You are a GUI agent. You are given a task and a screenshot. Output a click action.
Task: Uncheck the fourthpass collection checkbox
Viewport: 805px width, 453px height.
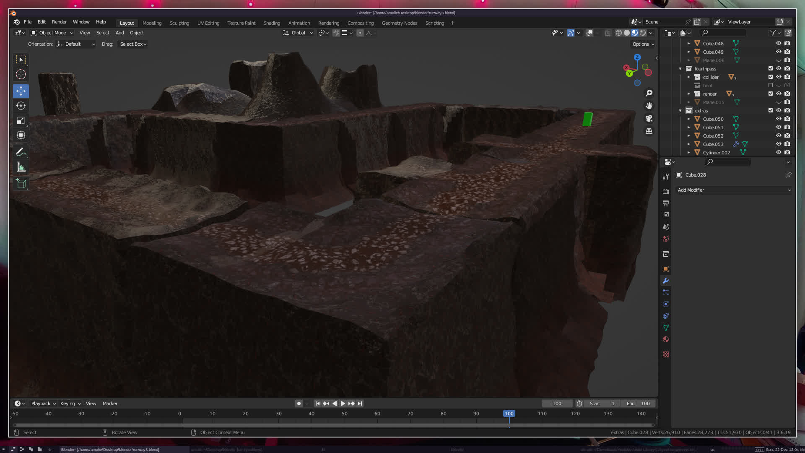pos(770,68)
